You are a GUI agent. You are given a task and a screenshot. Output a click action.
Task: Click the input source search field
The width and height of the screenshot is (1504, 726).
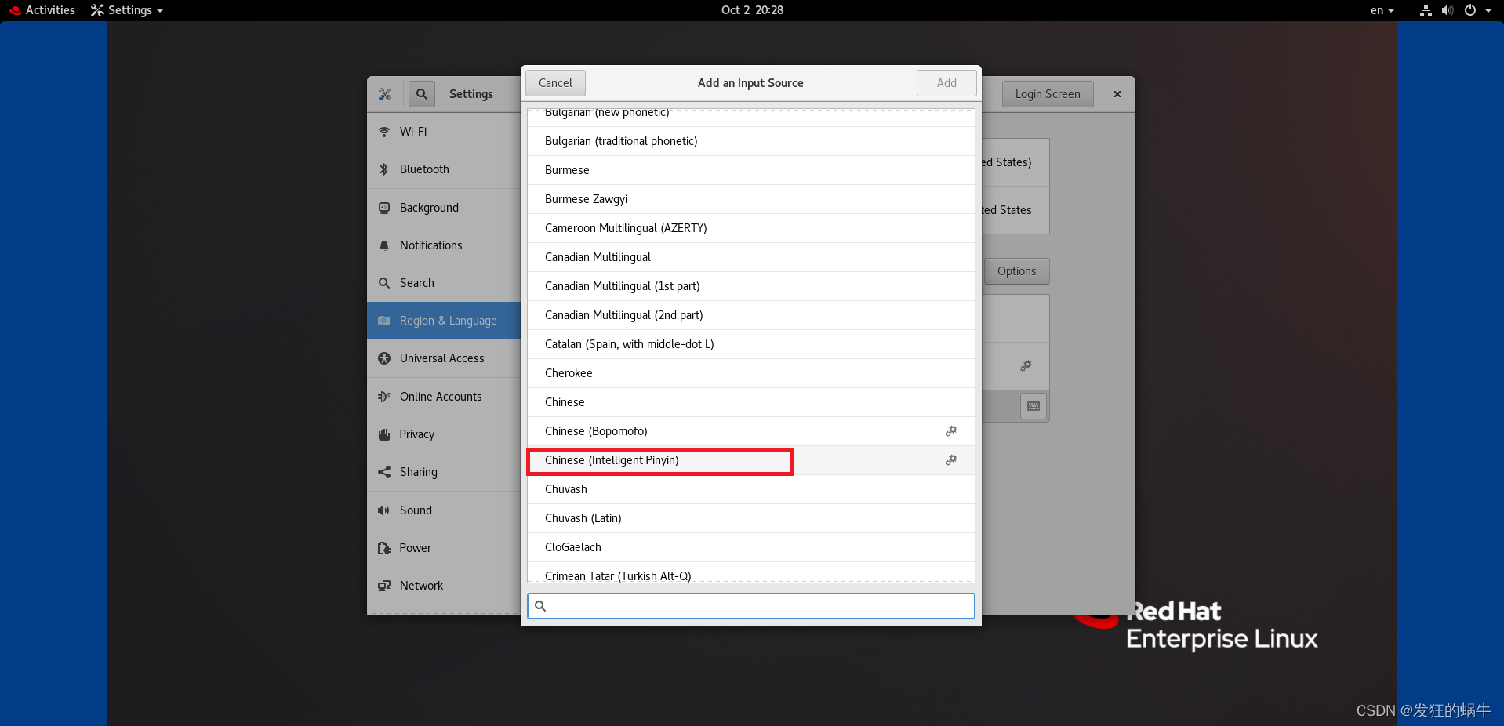tap(750, 605)
